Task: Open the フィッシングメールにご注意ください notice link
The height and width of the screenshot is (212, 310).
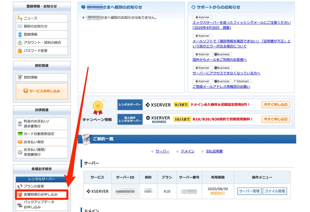Action: (x=241, y=25)
